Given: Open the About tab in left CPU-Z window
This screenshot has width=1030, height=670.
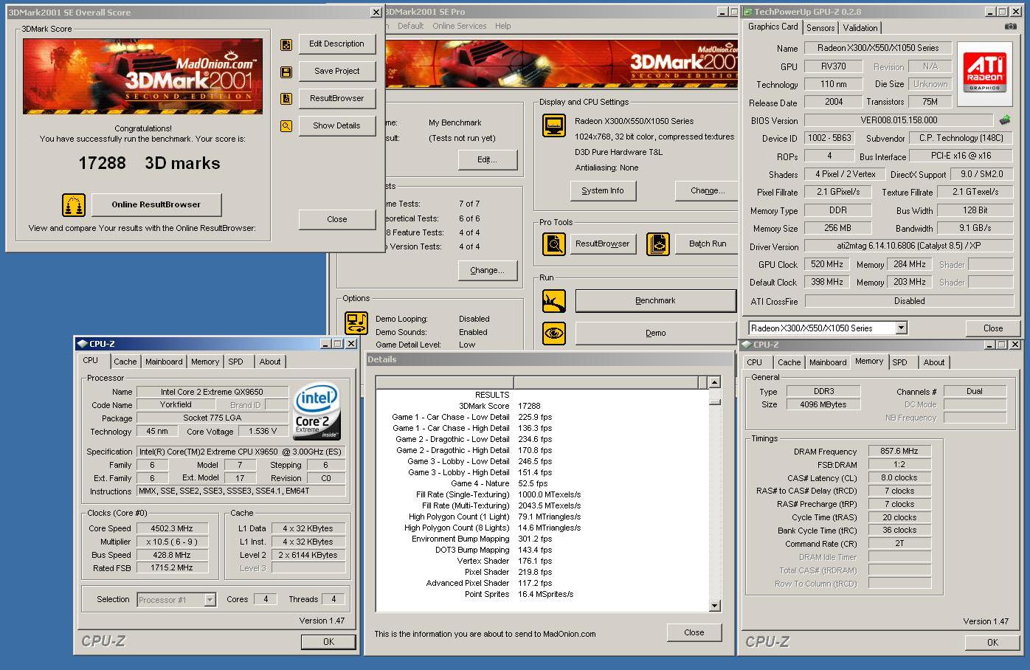Looking at the screenshot, I should pos(270,362).
